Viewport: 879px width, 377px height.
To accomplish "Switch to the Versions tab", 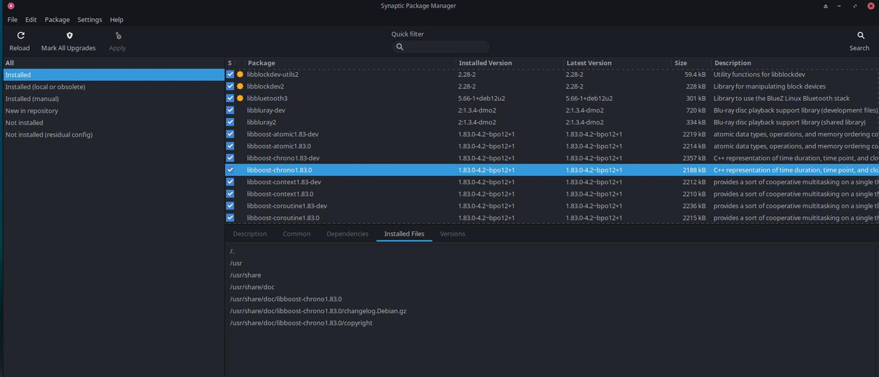I will (x=453, y=234).
